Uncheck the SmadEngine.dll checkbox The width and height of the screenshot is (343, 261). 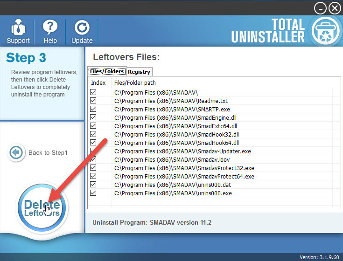(x=93, y=117)
